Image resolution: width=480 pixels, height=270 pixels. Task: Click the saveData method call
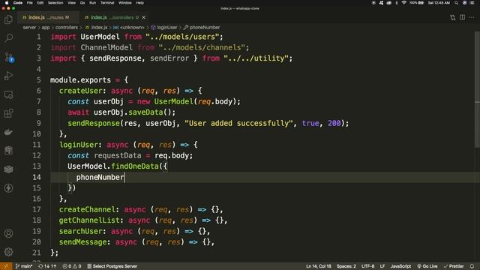point(145,112)
